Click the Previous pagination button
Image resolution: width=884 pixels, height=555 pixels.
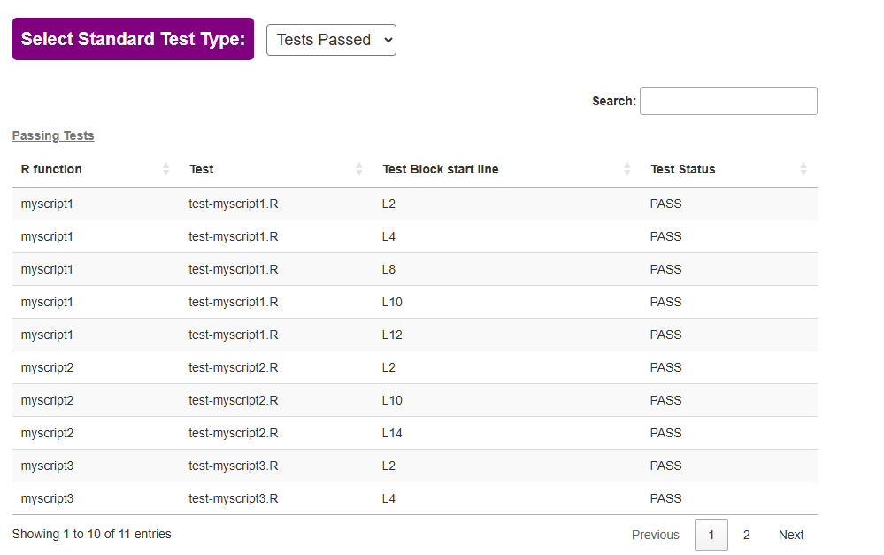(x=655, y=535)
